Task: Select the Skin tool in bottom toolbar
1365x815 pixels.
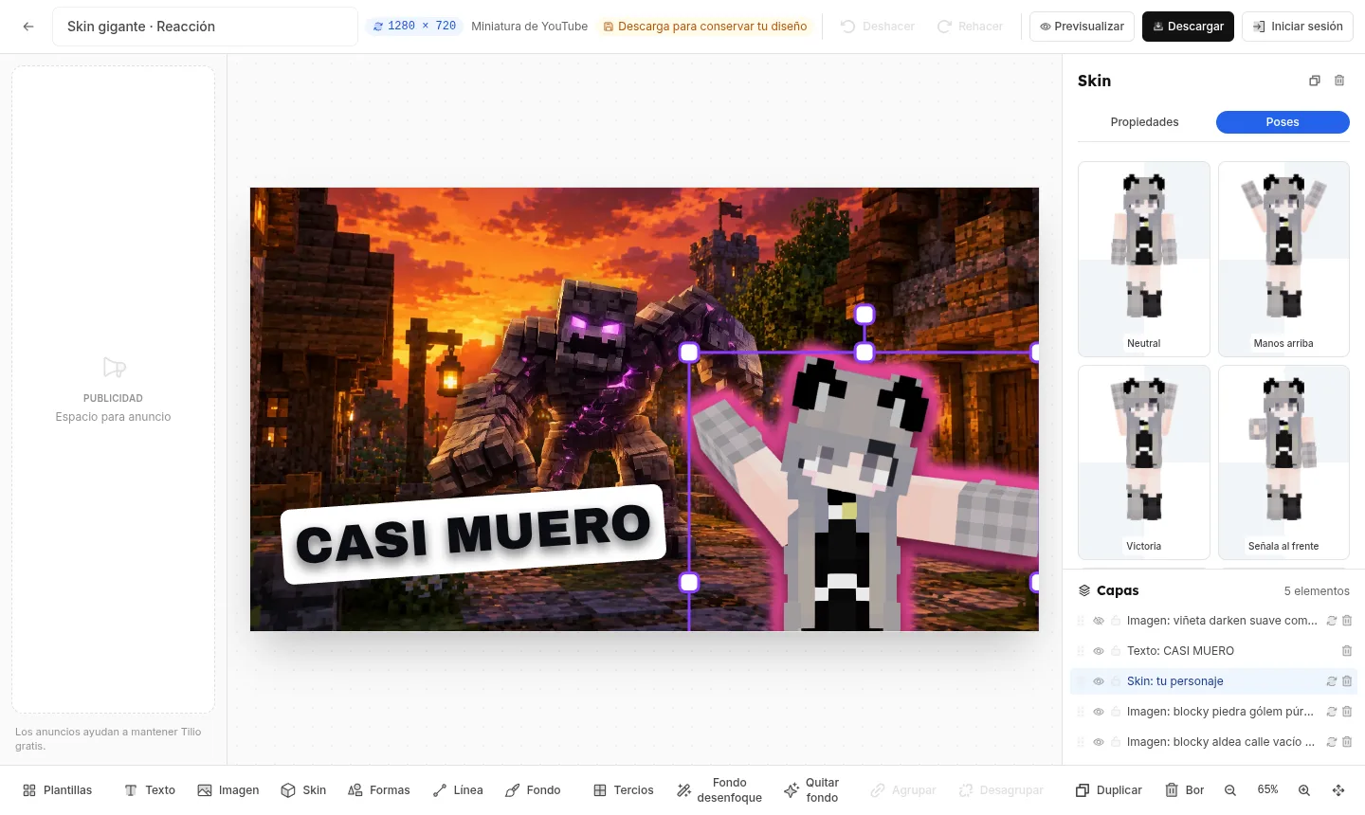Action: pyautogui.click(x=303, y=790)
